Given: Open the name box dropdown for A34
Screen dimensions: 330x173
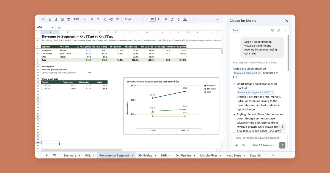Looking at the screenshot, I should pyautogui.click(x=52, y=27).
